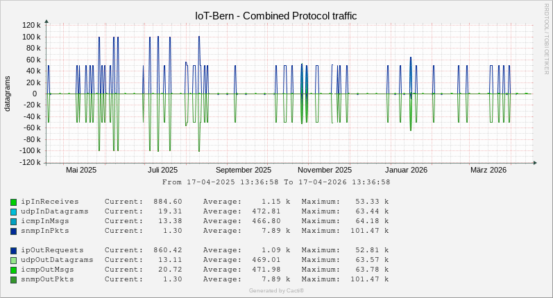Viewport: 553px width, 298px height.
Task: Select the icmpOutMsgs legend color box
Action: click(14, 270)
